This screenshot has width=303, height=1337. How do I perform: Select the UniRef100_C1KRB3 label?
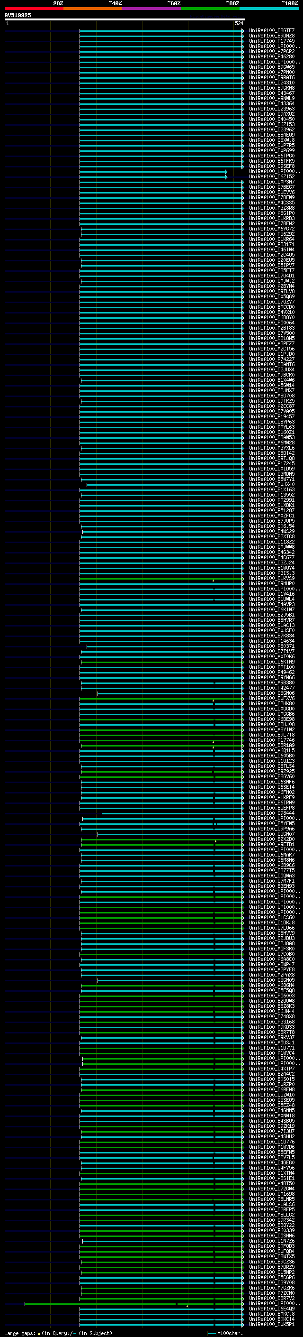point(272,219)
